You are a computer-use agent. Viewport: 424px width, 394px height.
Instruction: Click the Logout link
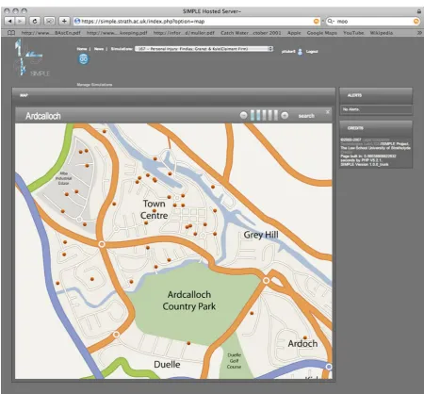pos(312,52)
